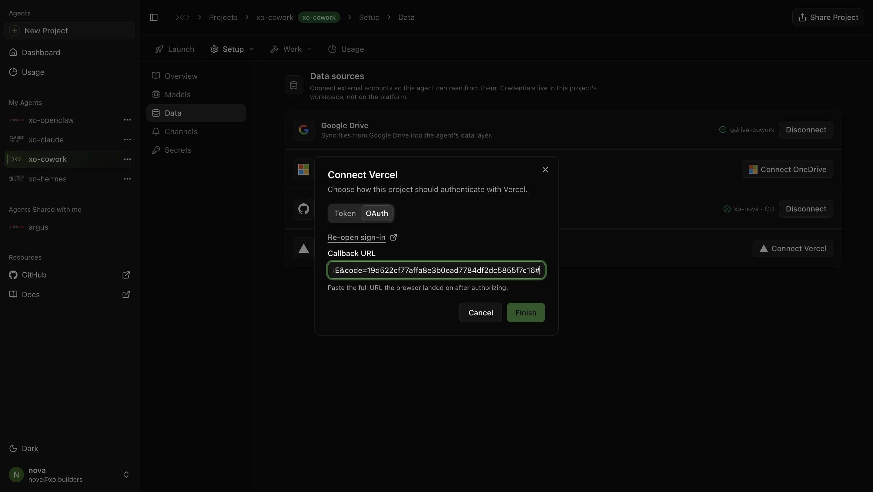
Task: Click external-link icon beside Re-open sign-in
Action: click(393, 237)
